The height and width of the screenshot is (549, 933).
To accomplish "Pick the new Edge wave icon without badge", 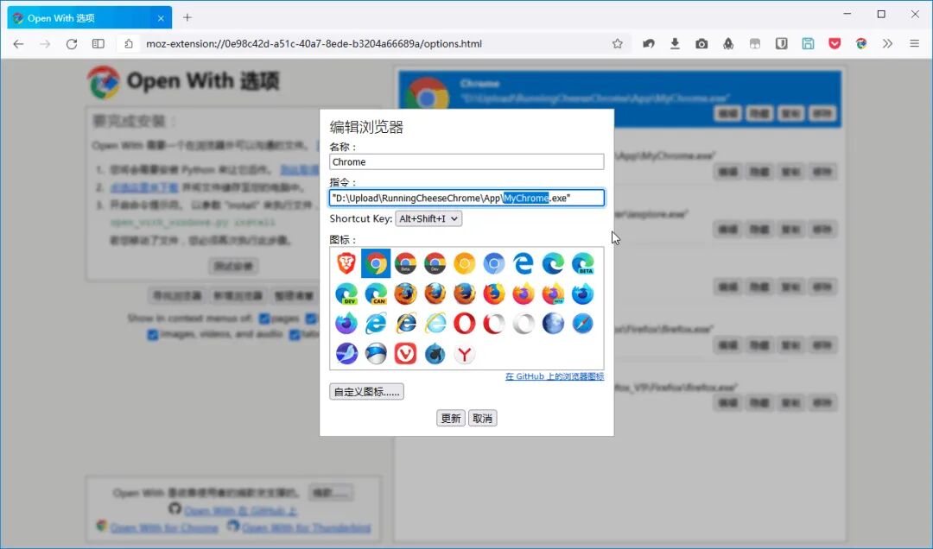I will [554, 263].
